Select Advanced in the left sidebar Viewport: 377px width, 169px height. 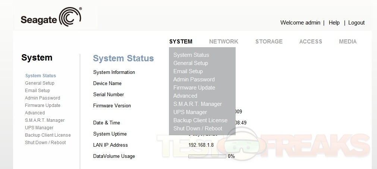coord(35,113)
